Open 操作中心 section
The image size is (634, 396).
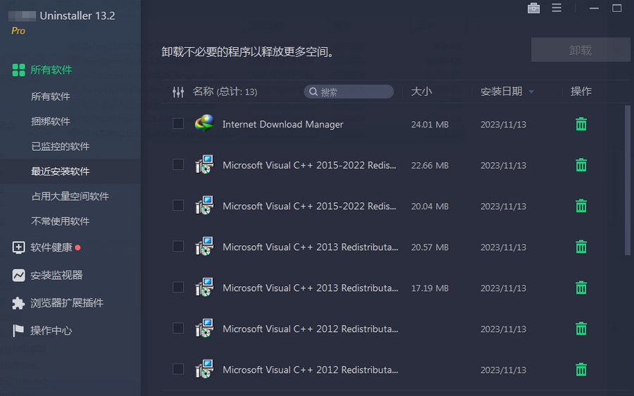pyautogui.click(x=51, y=330)
